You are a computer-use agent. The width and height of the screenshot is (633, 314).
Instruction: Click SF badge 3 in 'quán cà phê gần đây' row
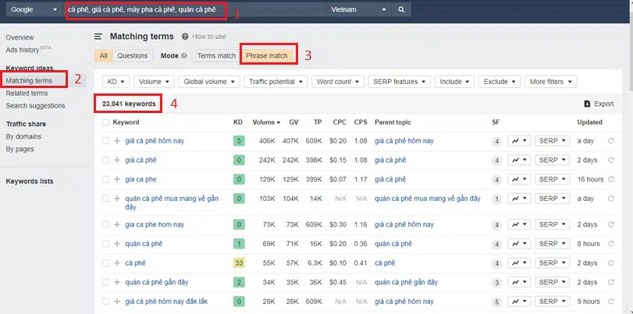click(x=497, y=283)
